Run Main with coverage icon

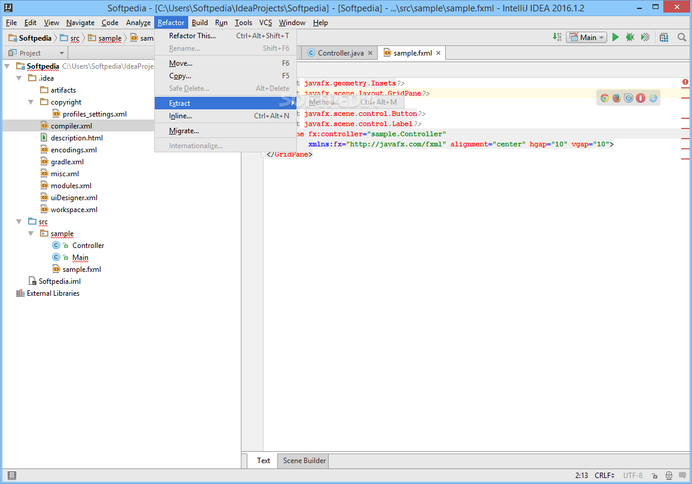pos(645,38)
